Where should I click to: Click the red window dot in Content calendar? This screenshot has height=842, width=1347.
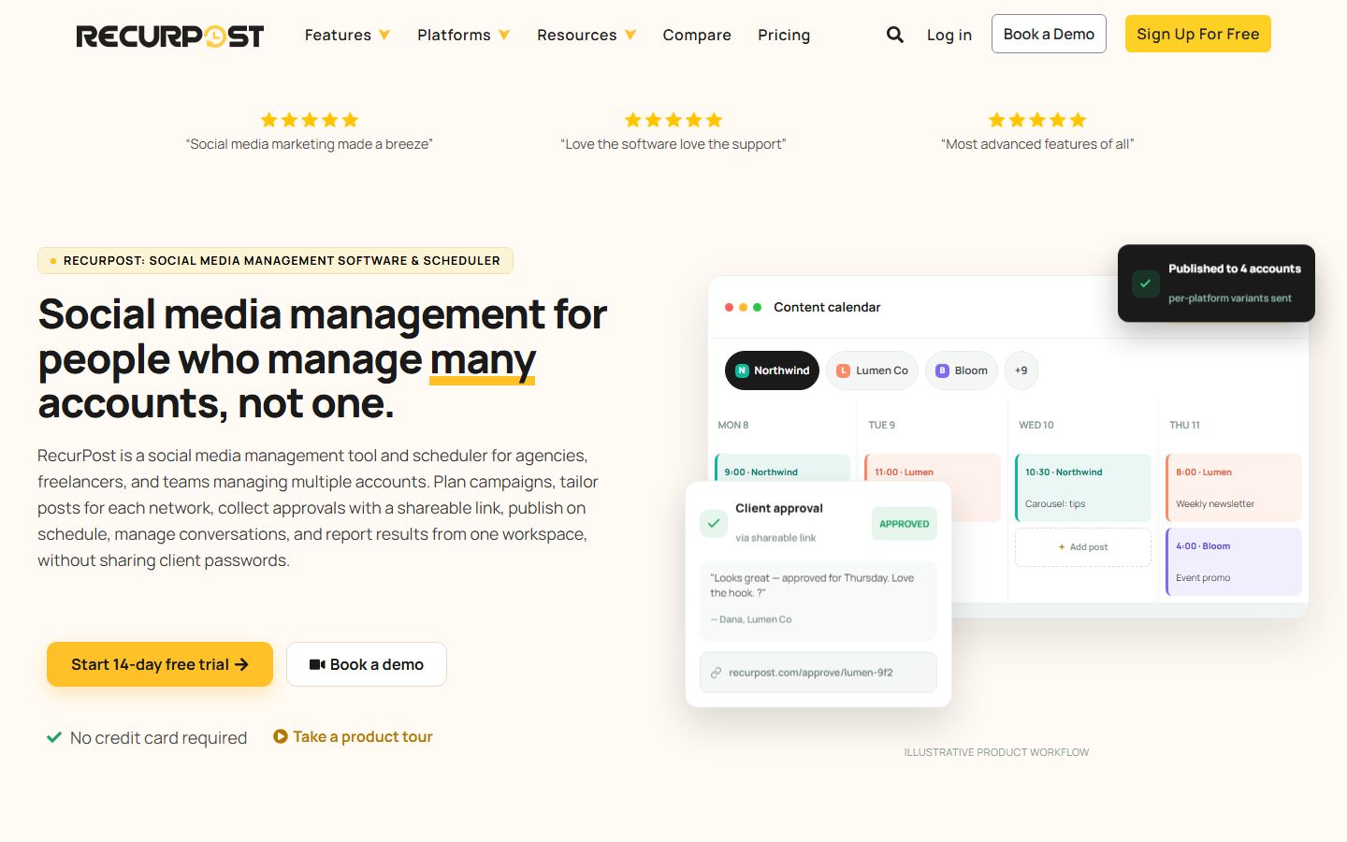[730, 307]
